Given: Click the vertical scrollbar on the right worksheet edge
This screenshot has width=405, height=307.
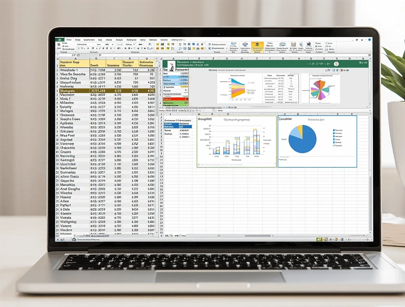Looking at the screenshot, I should [370, 173].
